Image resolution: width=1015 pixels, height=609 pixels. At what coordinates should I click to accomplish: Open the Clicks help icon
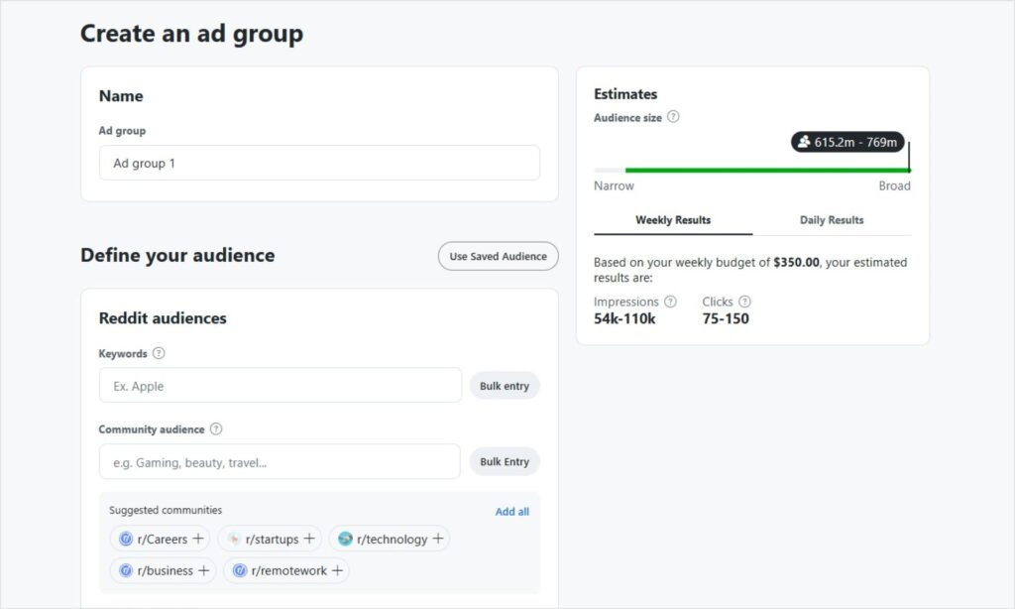click(x=745, y=302)
